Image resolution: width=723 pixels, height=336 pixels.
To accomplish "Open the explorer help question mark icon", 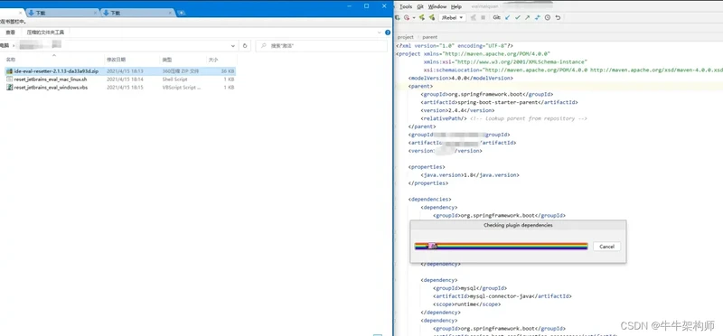I will pos(388,33).
